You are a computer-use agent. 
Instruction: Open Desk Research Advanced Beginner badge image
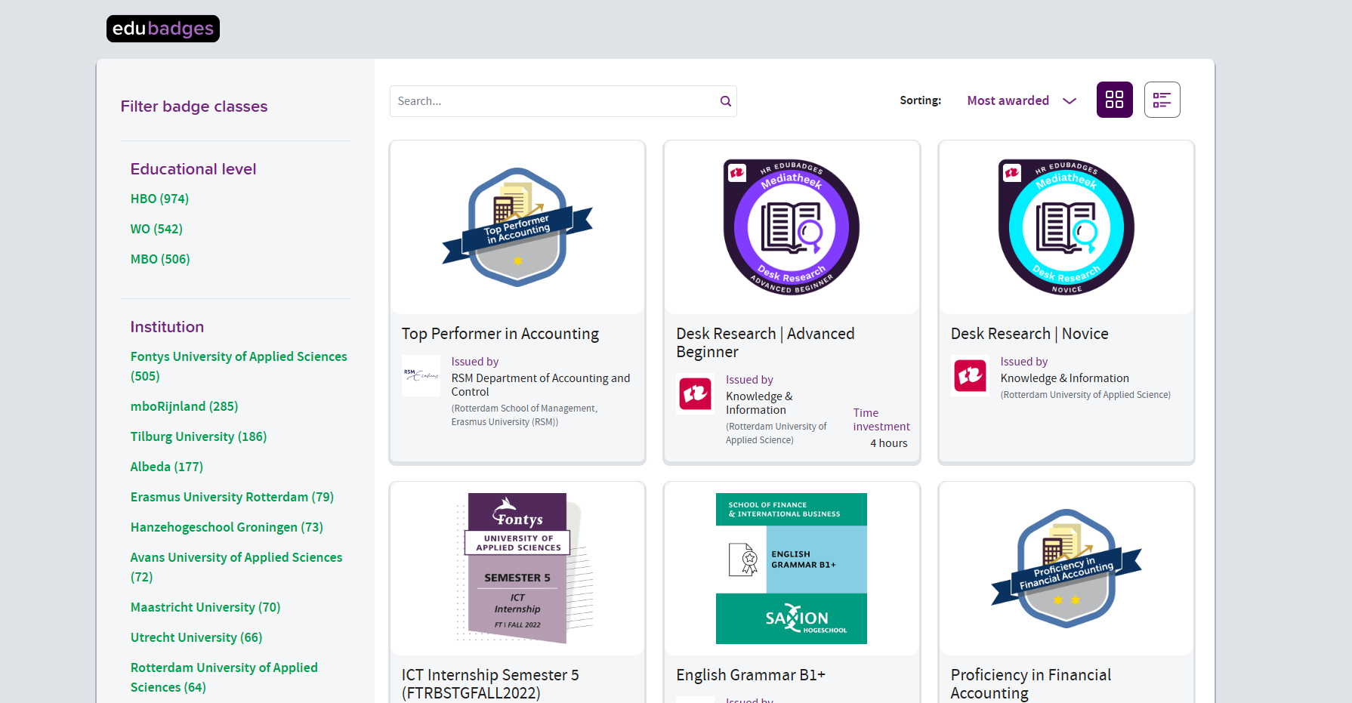pyautogui.click(x=792, y=227)
